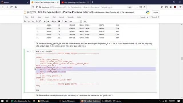Open the Firefox hamburger menu

180,7
